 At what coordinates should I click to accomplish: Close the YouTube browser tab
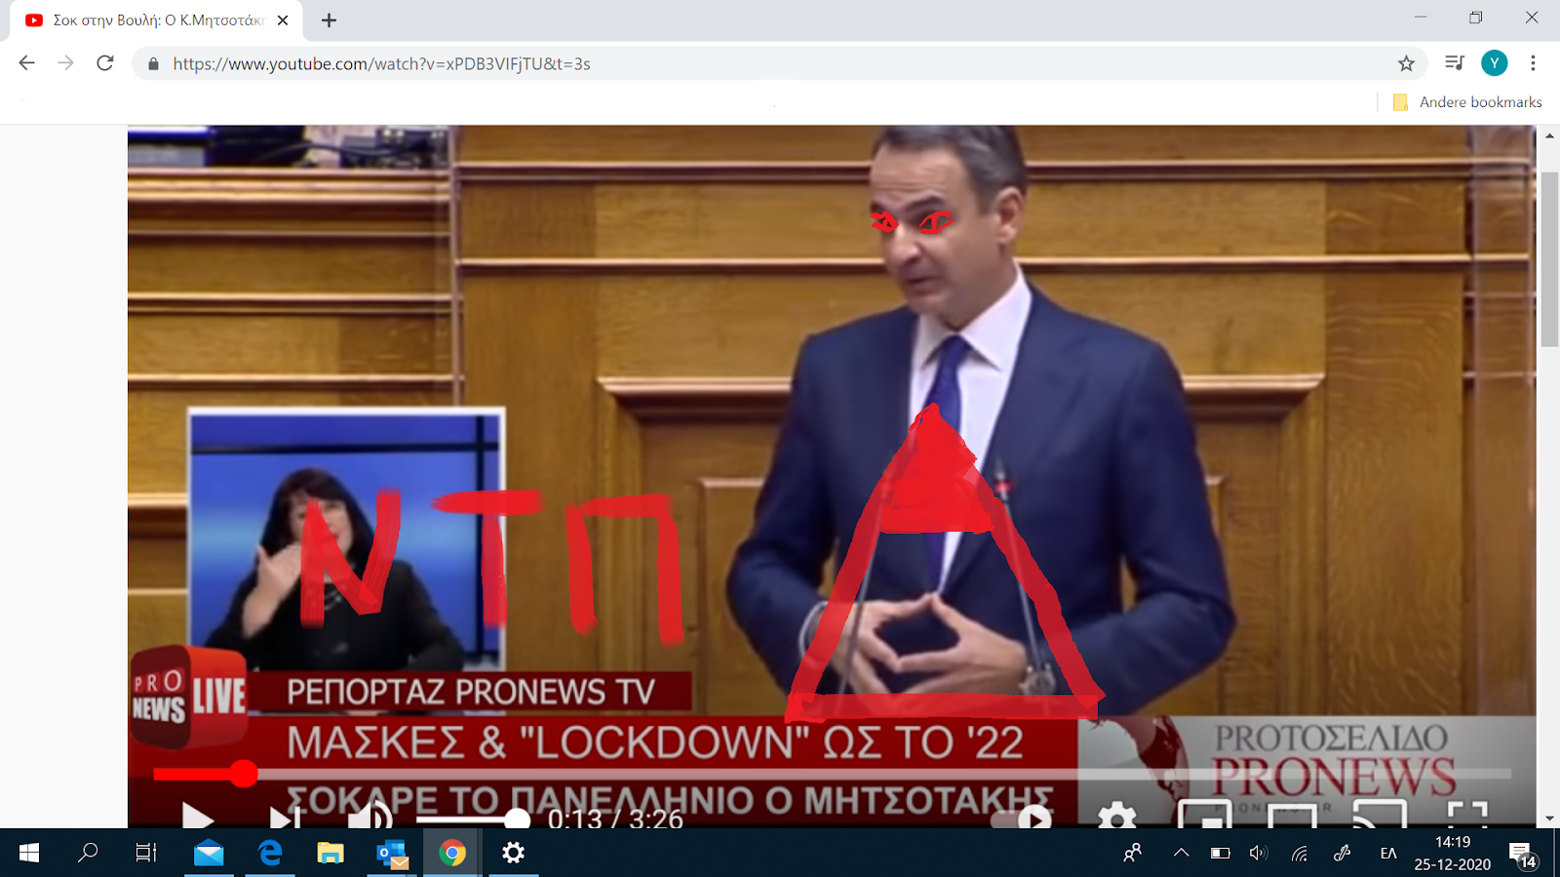[x=283, y=20]
